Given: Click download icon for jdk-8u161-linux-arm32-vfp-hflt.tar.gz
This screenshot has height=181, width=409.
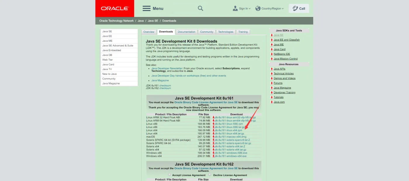Looking at the screenshot, I should click(213, 117).
